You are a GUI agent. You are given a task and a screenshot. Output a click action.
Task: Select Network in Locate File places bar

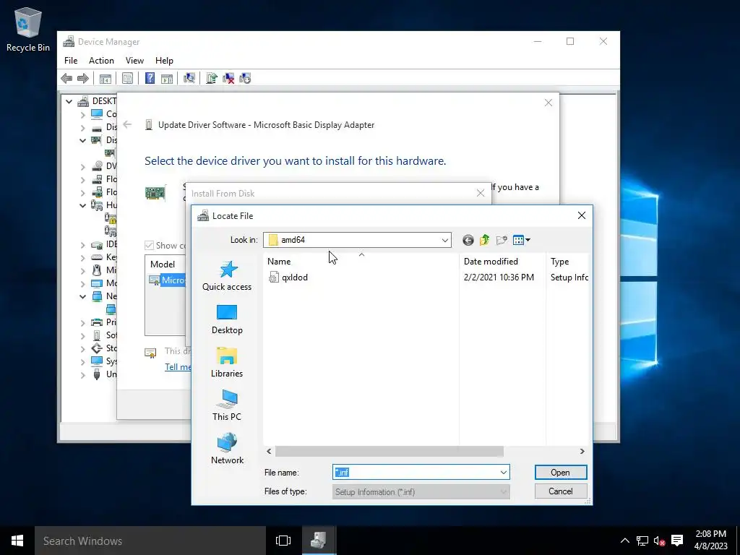click(x=227, y=449)
